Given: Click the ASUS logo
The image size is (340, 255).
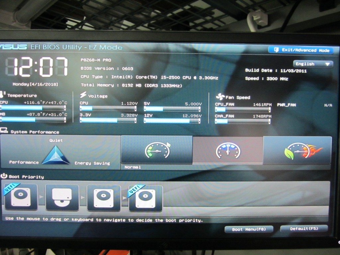Looking at the screenshot, I should click(13, 46).
